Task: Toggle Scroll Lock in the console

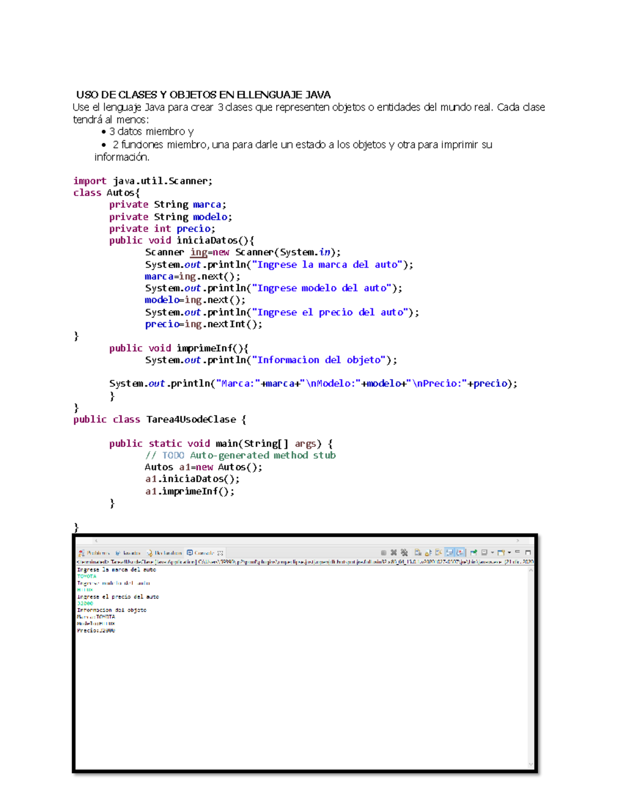Action: 427,552
